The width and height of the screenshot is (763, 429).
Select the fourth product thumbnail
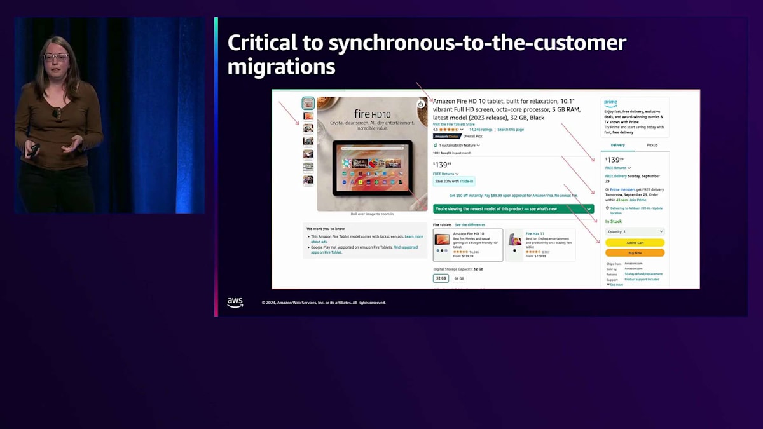coord(308,141)
